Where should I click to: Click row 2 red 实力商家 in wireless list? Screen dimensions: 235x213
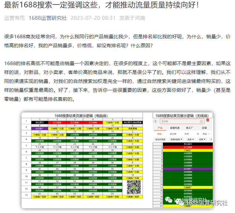pyautogui.click(x=188, y=147)
